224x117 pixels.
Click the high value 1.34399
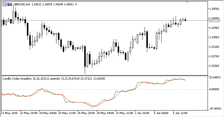pyautogui.click(x=47, y=4)
